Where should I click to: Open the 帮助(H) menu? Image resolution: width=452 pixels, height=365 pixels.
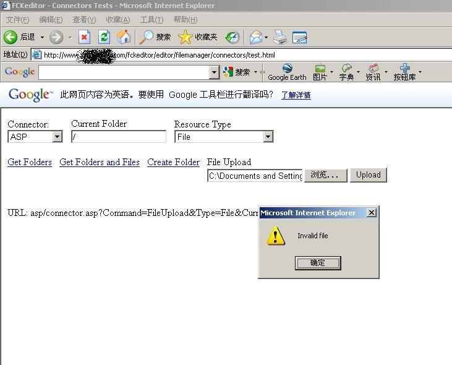point(185,20)
